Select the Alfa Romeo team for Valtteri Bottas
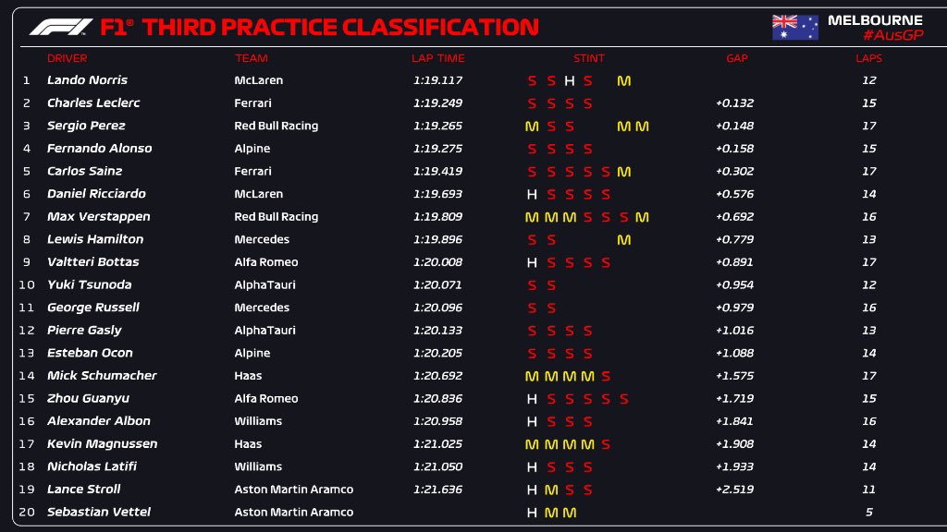Screen dimensions: 947x532 pos(265,262)
